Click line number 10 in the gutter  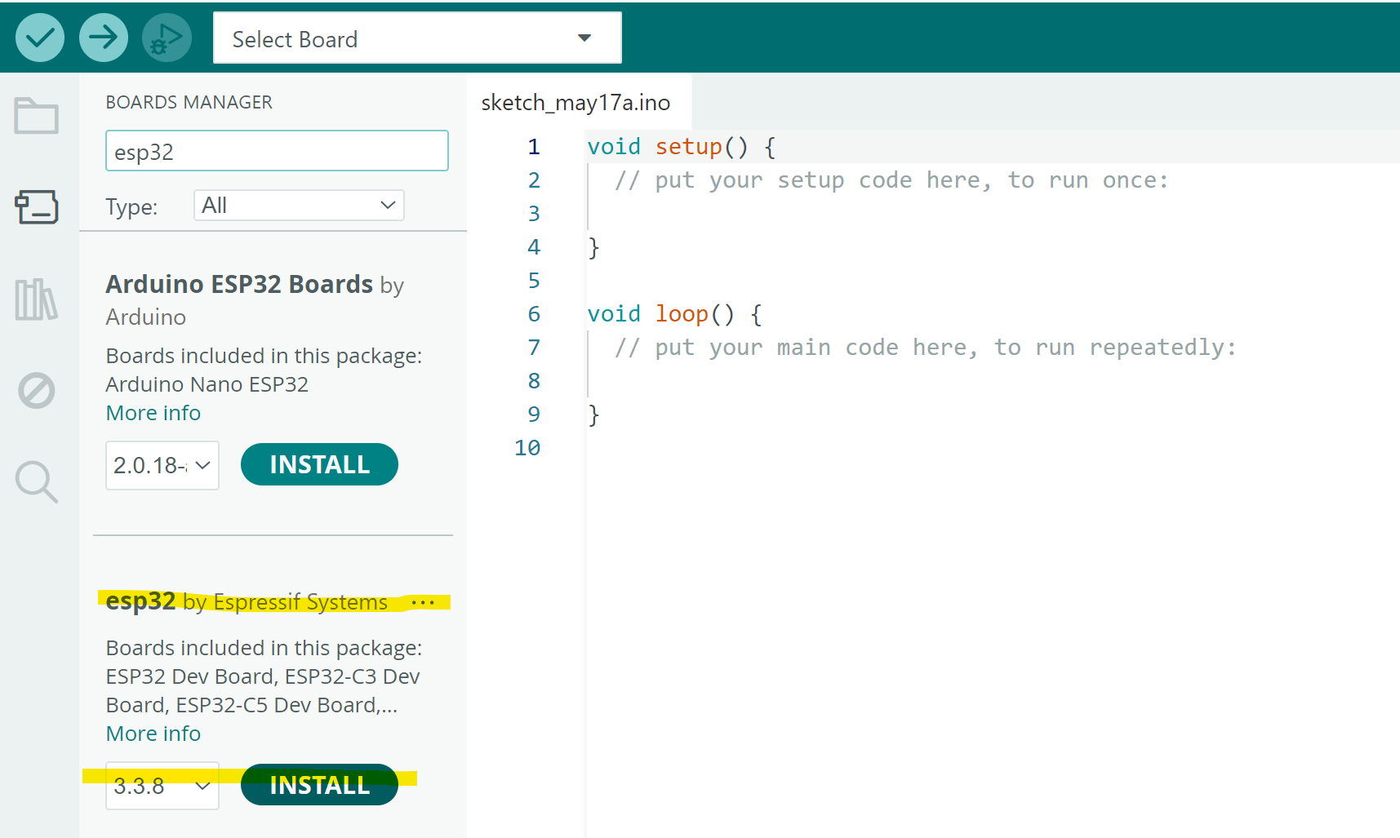click(527, 448)
